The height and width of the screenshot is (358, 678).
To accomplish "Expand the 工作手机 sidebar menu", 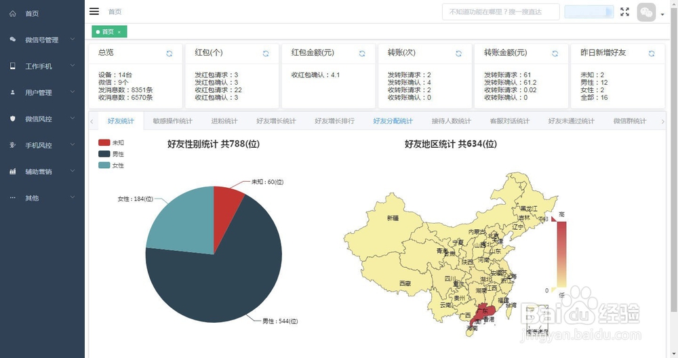I will pyautogui.click(x=73, y=66).
